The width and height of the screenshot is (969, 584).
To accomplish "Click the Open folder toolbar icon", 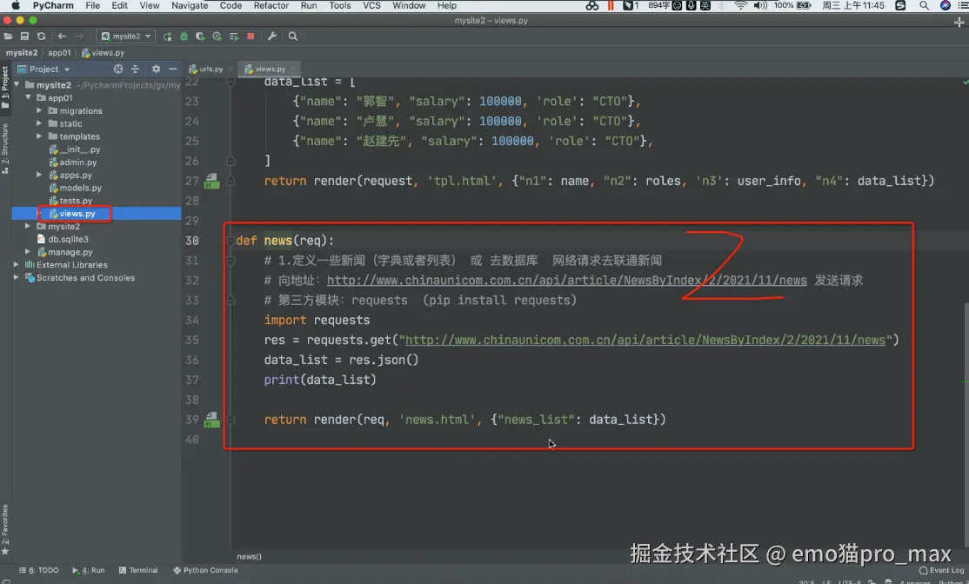I will pyautogui.click(x=8, y=36).
